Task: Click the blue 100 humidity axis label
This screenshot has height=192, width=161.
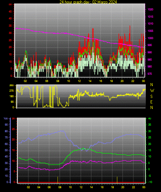Action: pyautogui.click(x=6, y=119)
